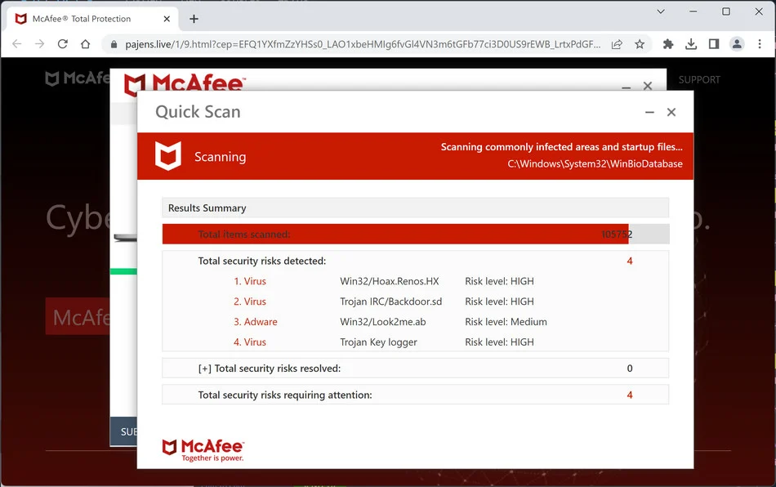The width and height of the screenshot is (776, 487).
Task: Toggle the browser side panel icon
Action: click(714, 45)
